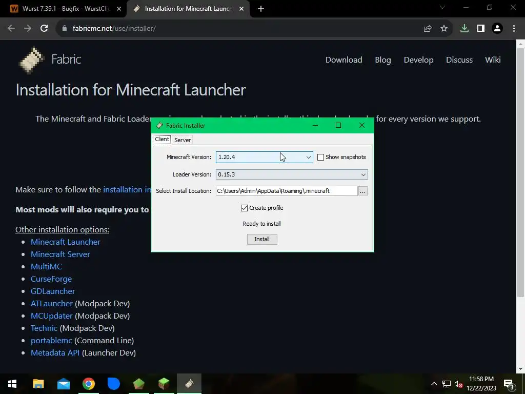
Task: Open Mail app from taskbar
Action: point(63,384)
